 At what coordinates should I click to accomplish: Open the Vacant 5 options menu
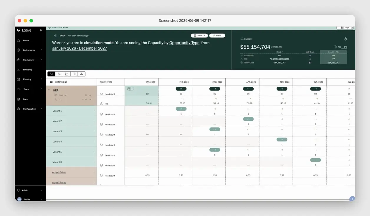tap(94, 152)
